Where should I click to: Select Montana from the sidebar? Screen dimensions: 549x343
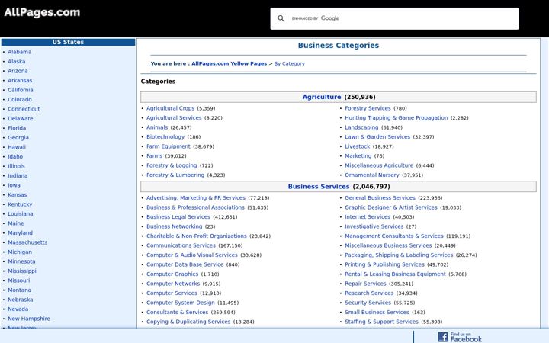pyautogui.click(x=19, y=290)
